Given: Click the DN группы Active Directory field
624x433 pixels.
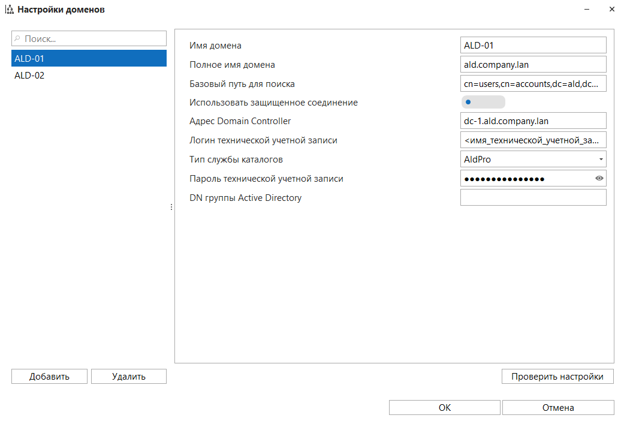Looking at the screenshot, I should pyautogui.click(x=533, y=197).
